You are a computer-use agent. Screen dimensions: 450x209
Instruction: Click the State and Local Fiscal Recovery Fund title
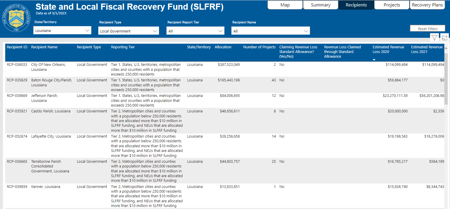(129, 7)
